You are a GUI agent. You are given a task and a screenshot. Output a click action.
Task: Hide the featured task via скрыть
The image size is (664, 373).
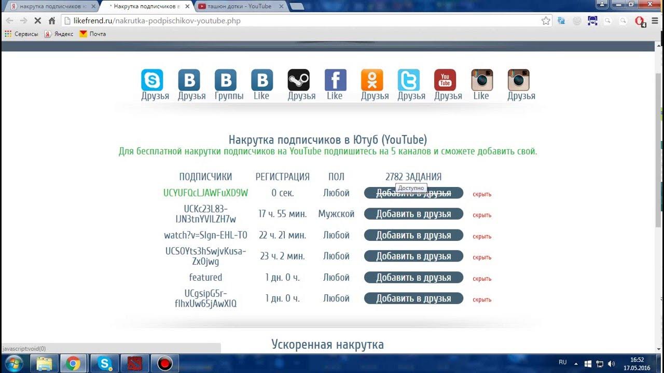482,279
